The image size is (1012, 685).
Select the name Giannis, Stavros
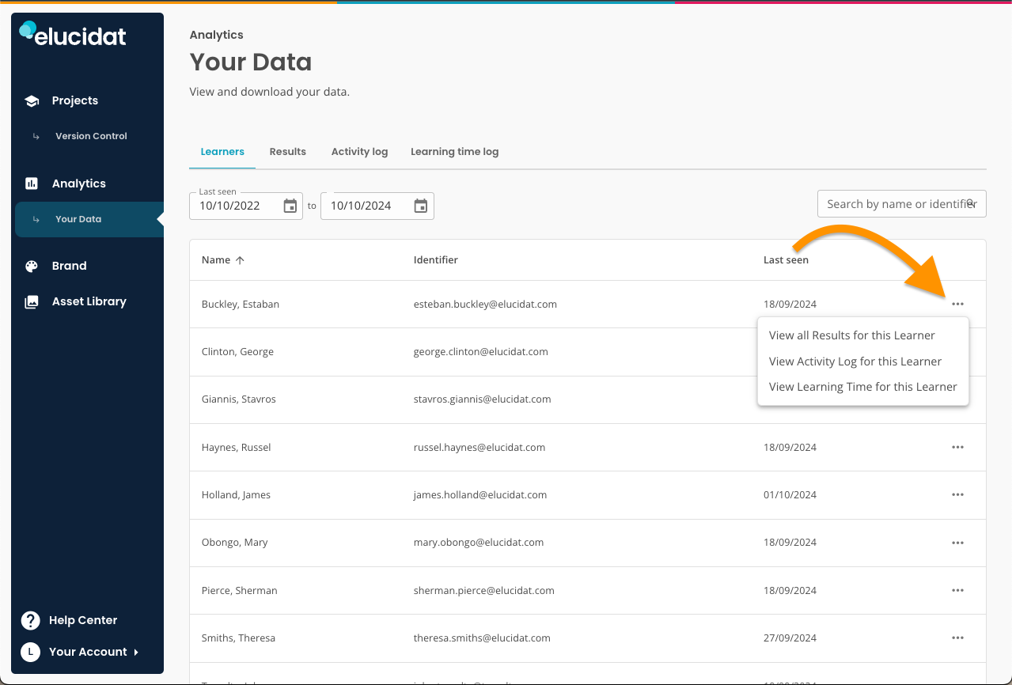[239, 399]
